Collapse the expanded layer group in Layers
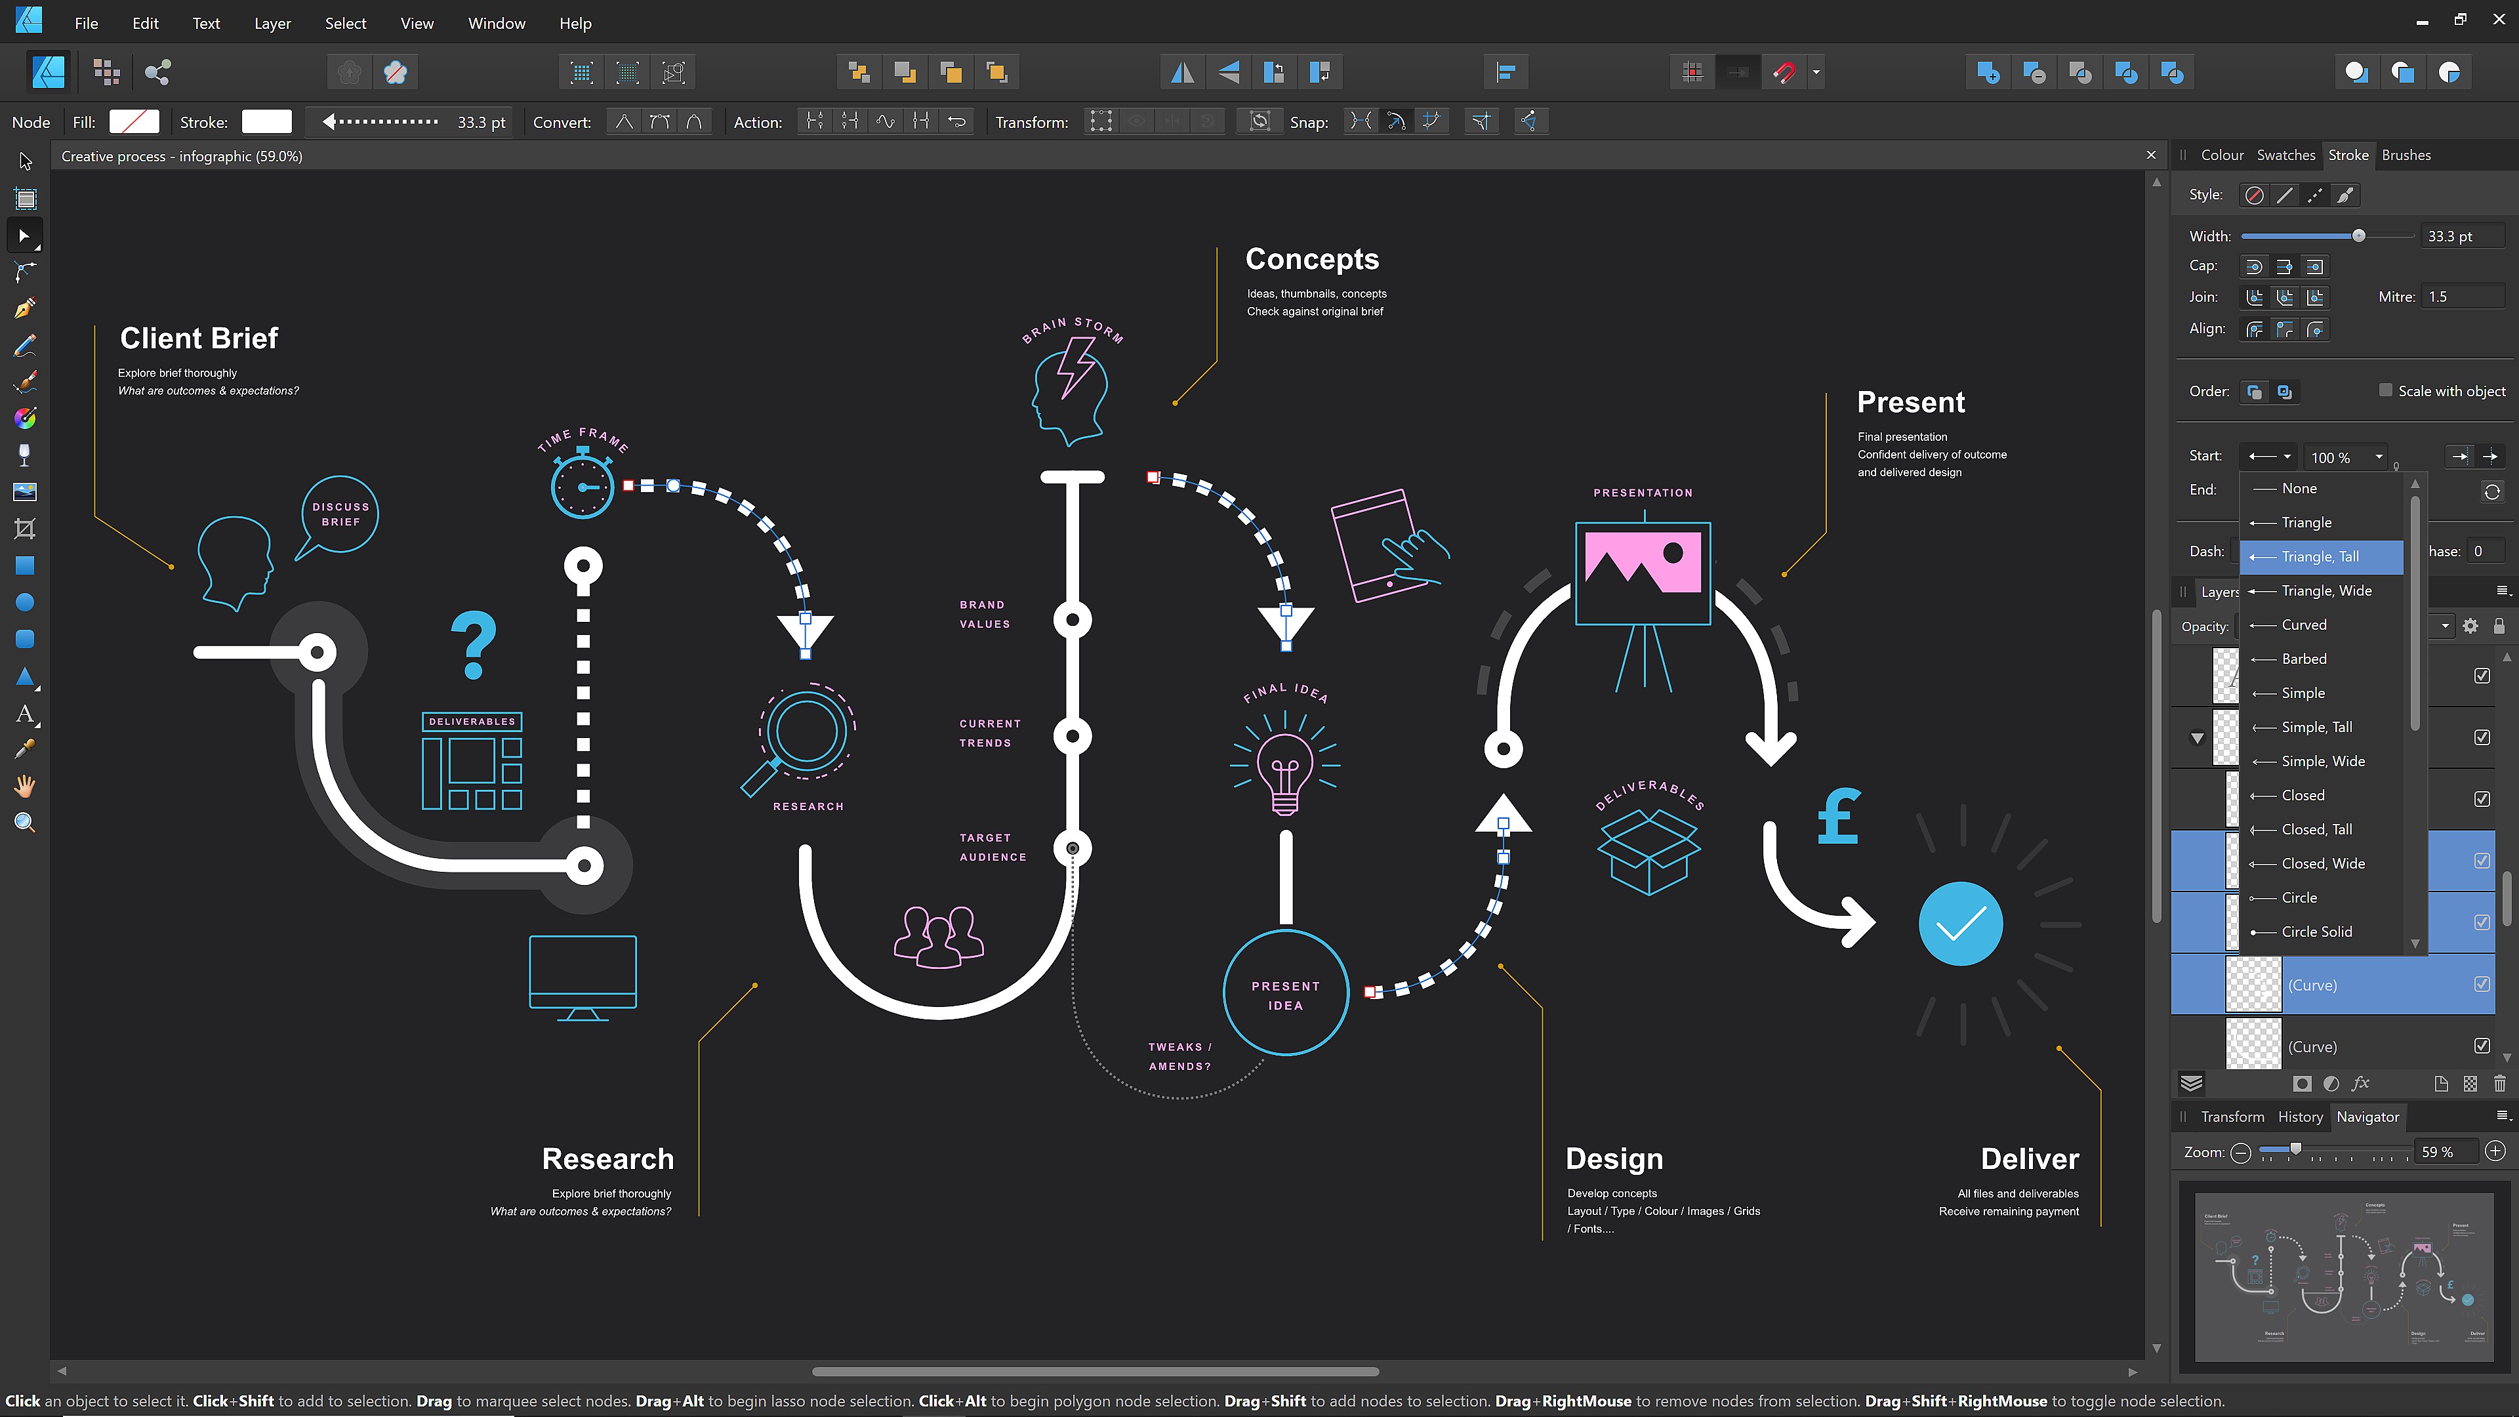 tap(2198, 737)
